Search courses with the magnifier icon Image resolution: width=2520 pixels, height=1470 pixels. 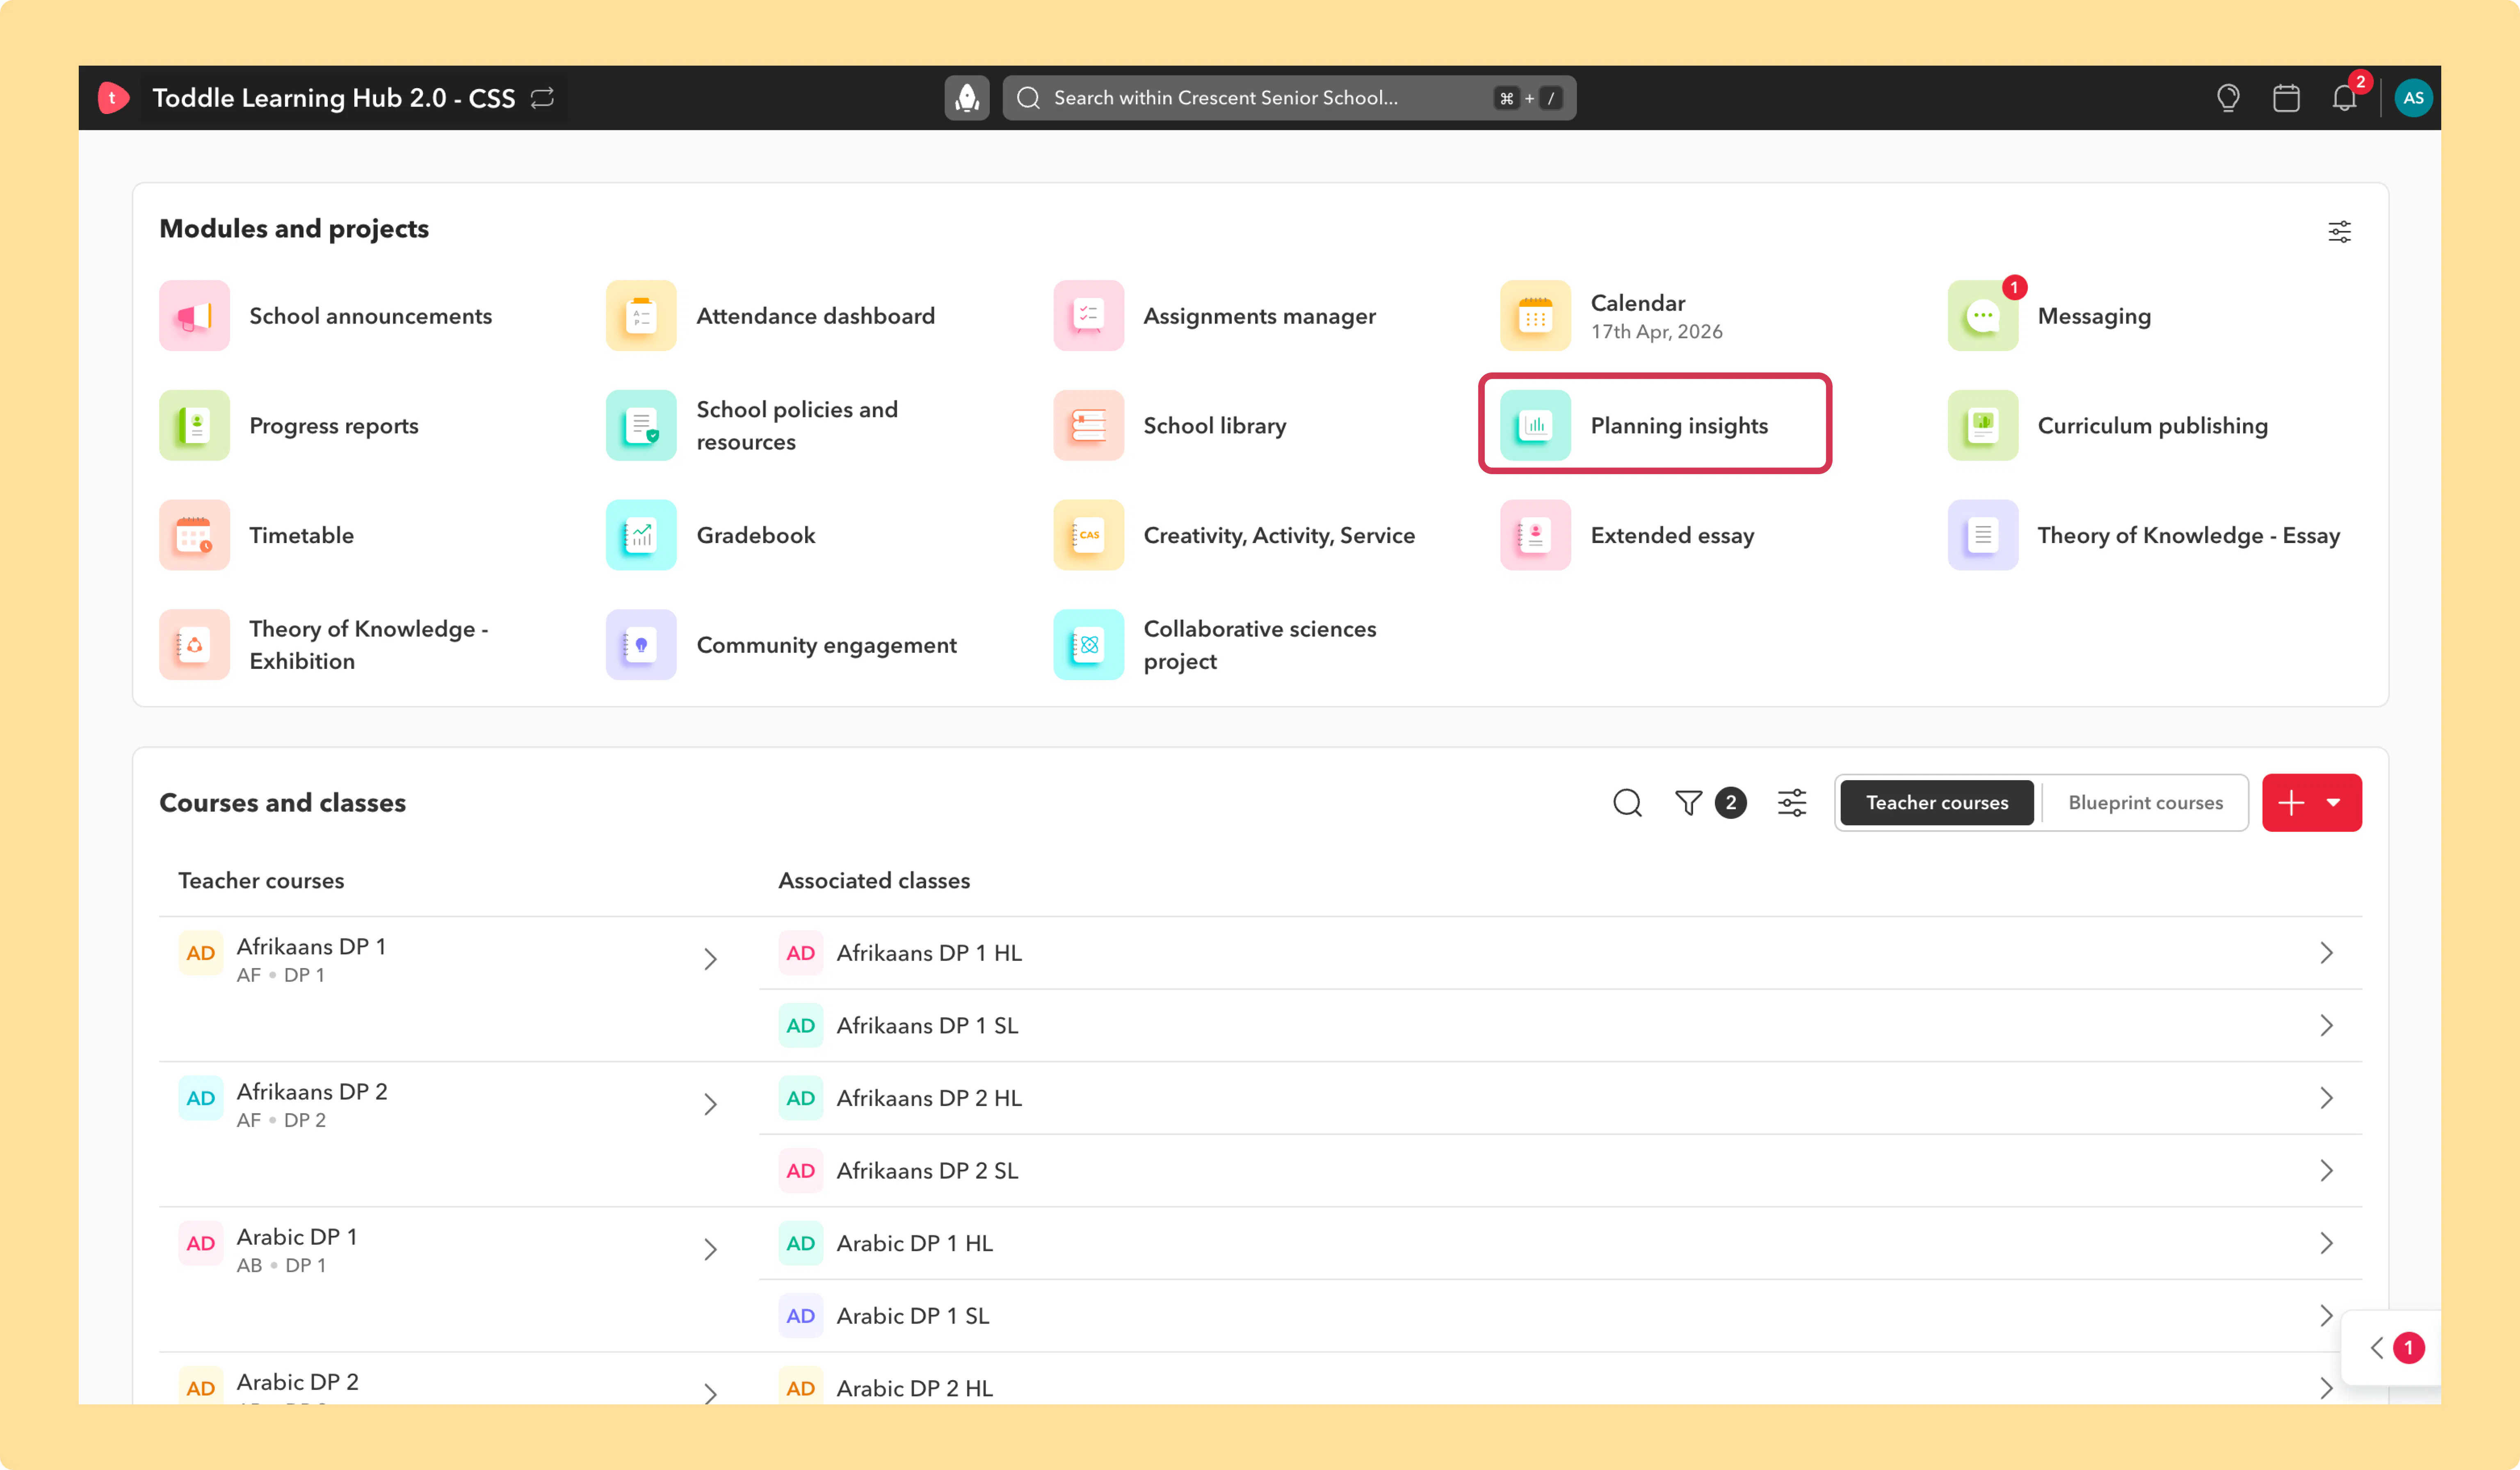1627,803
